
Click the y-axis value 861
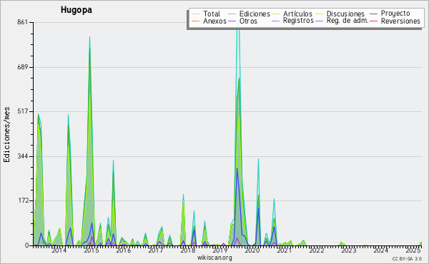tap(22, 22)
